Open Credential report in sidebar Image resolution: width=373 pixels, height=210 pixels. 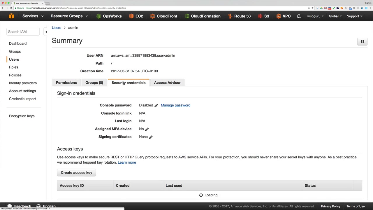tap(22, 99)
